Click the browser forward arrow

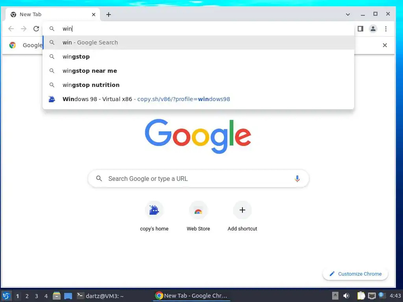24,29
